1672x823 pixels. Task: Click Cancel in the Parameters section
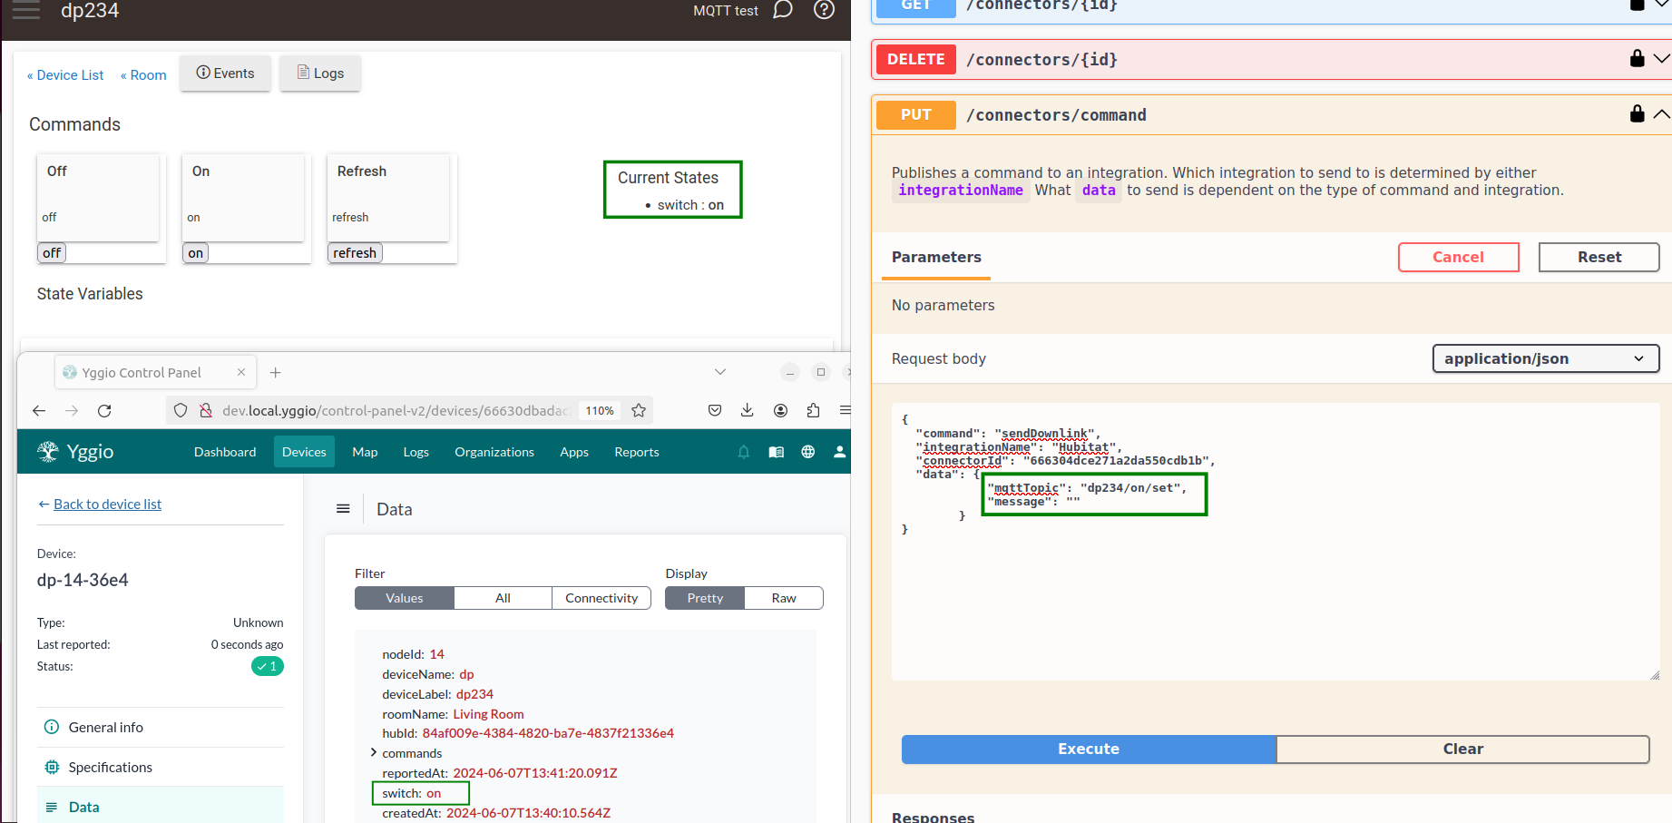1458,257
